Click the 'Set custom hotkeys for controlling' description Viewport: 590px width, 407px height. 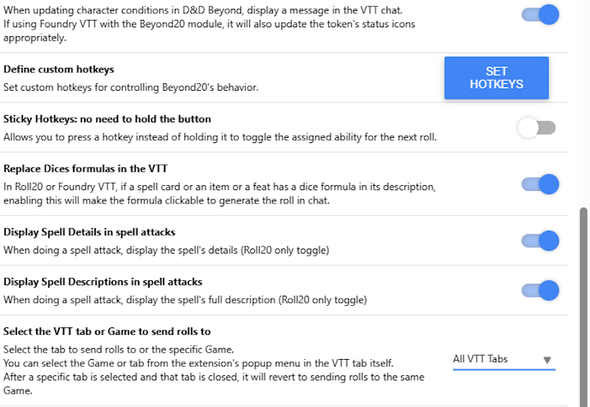[131, 88]
